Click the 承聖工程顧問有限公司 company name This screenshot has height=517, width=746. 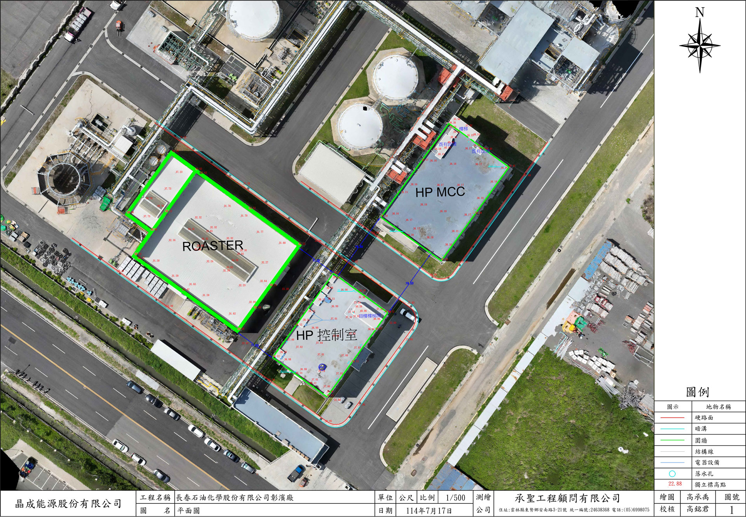tap(567, 498)
